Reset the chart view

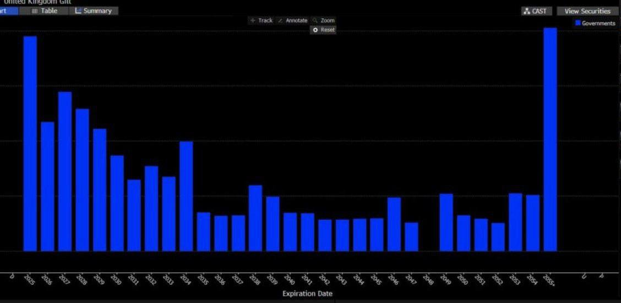click(324, 30)
